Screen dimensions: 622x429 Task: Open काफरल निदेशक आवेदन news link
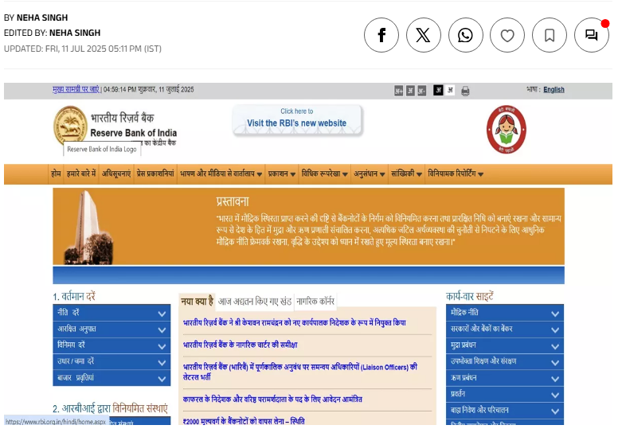coord(272,400)
